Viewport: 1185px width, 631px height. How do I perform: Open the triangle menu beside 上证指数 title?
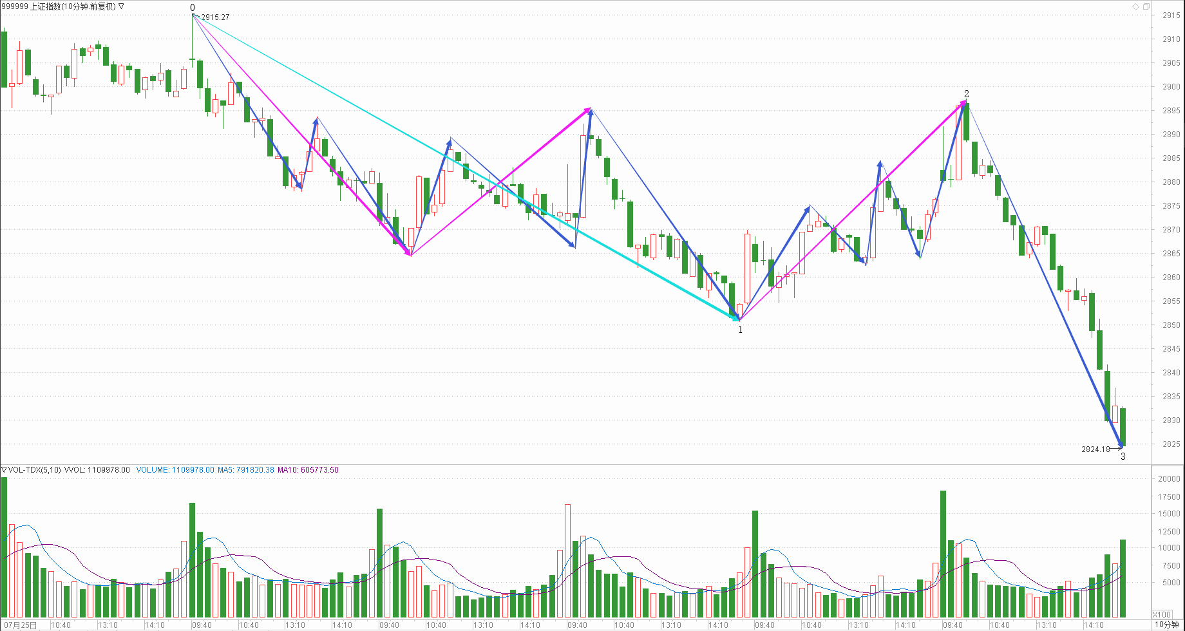[121, 6]
